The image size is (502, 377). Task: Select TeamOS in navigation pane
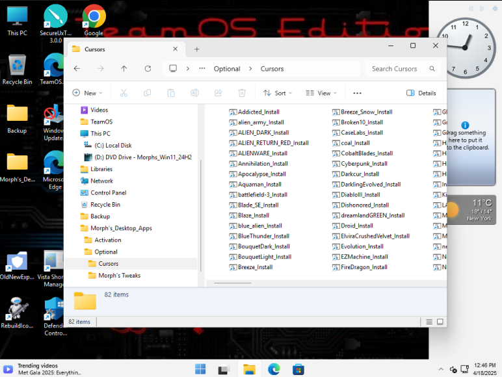[x=101, y=122]
